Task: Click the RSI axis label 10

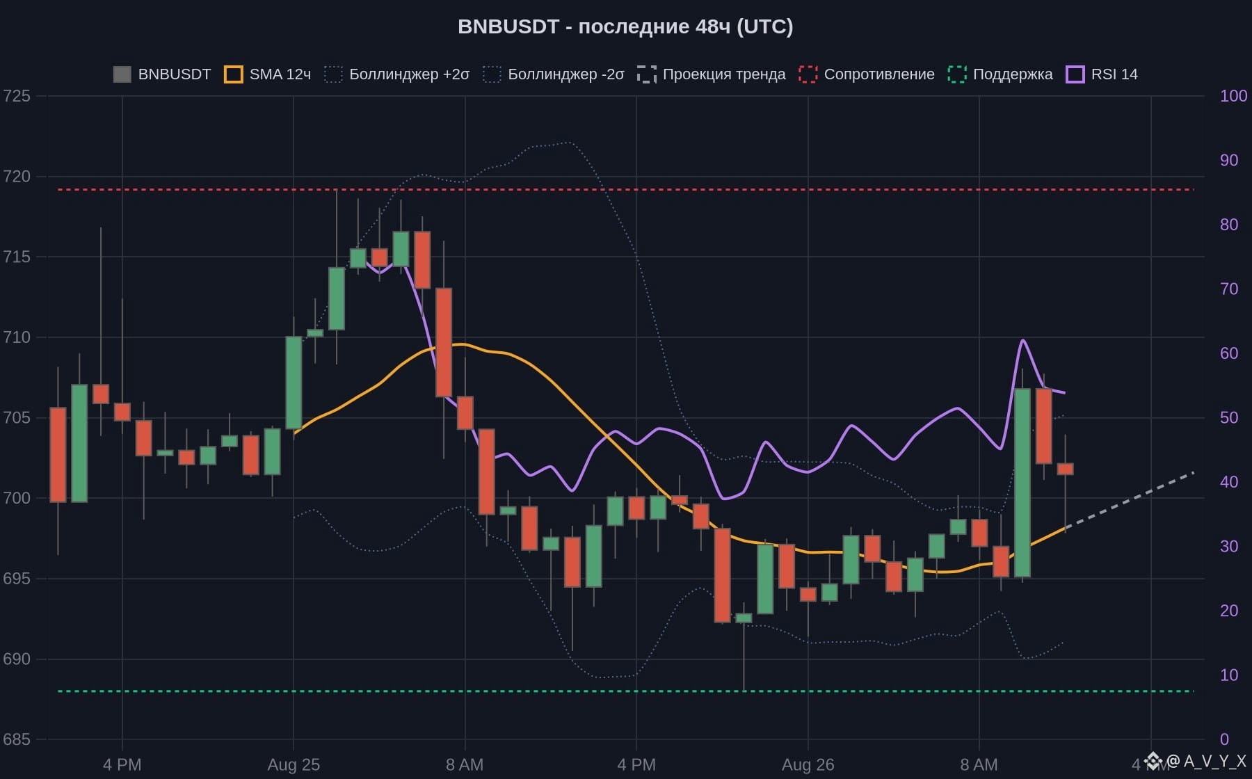Action: coord(1229,675)
